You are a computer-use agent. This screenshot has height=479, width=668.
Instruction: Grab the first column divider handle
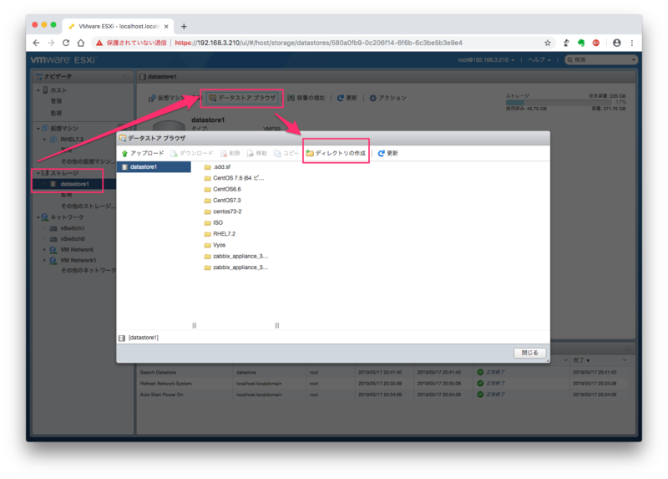195,325
